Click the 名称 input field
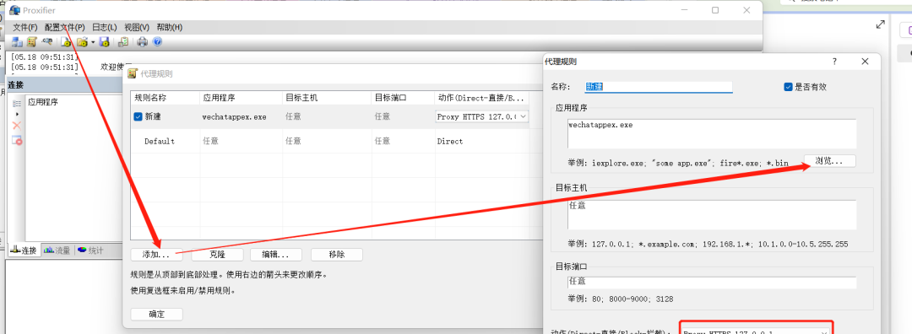This screenshot has width=912, height=334. point(658,87)
